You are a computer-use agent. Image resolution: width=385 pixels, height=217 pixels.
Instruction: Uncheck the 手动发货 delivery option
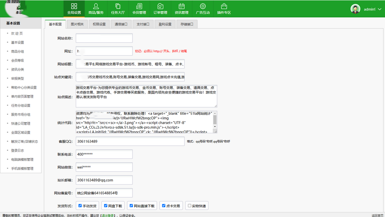tap(80, 205)
